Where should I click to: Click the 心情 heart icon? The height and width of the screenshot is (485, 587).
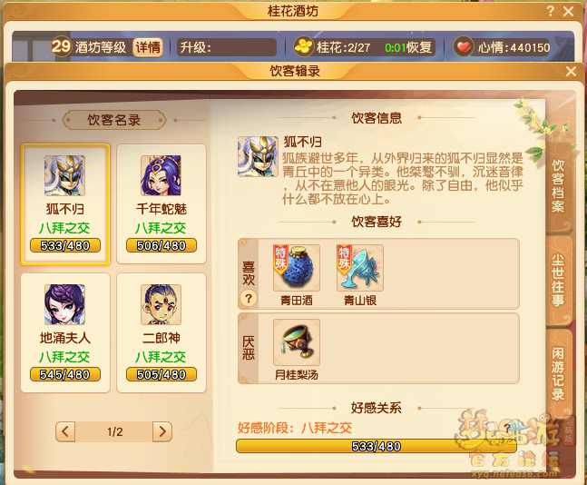pyautogui.click(x=464, y=47)
